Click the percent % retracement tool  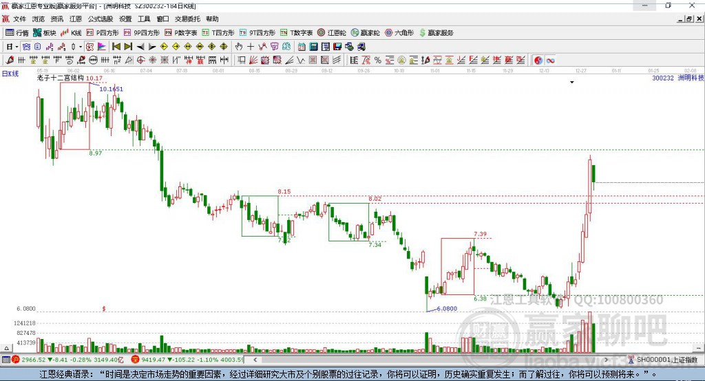[x=378, y=61]
